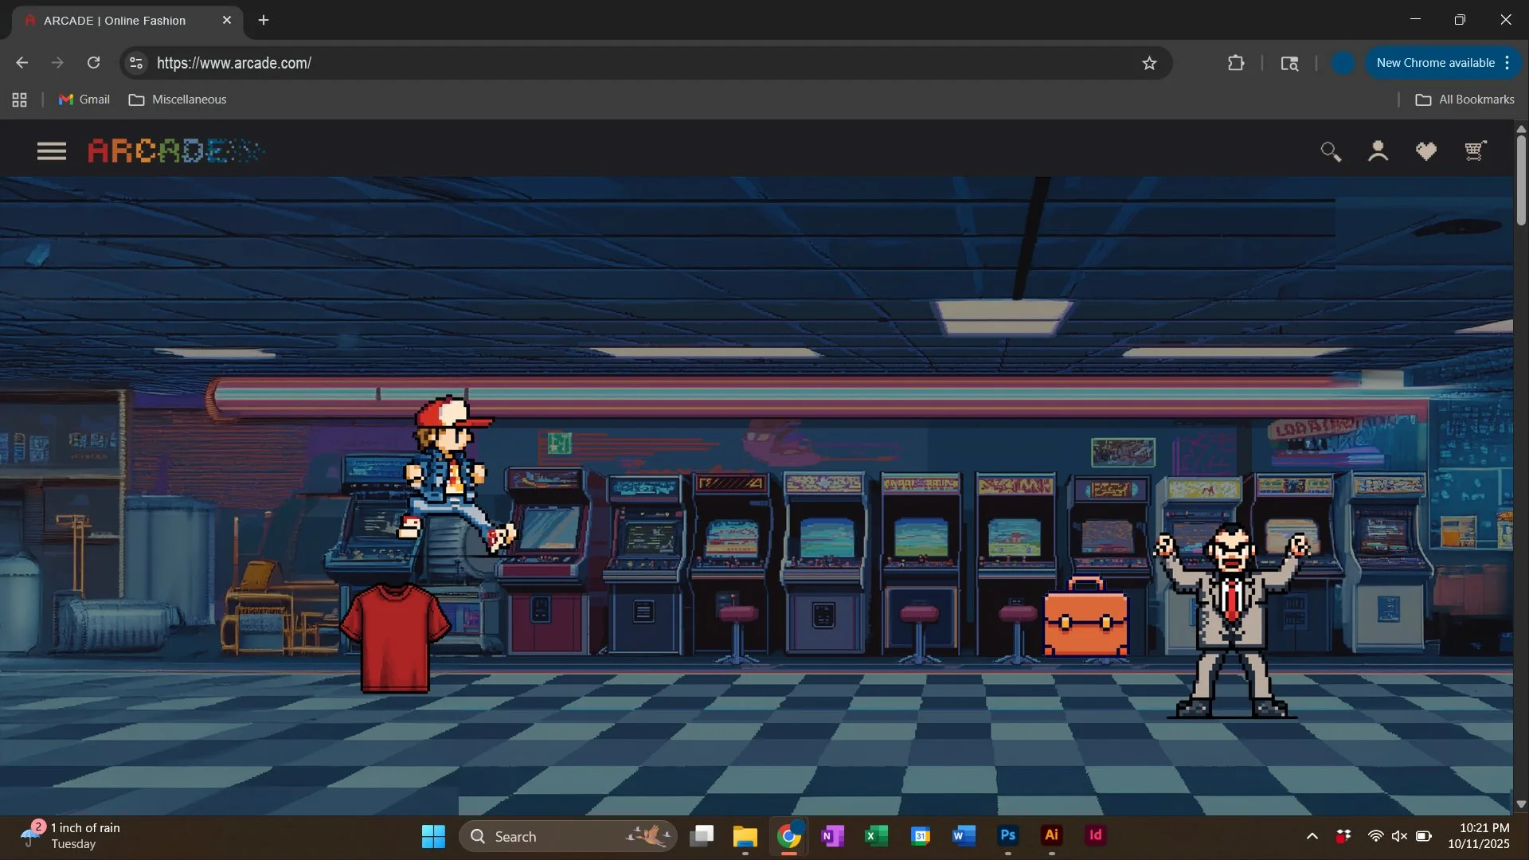
Task: Reload the current page
Action: [x=93, y=63]
